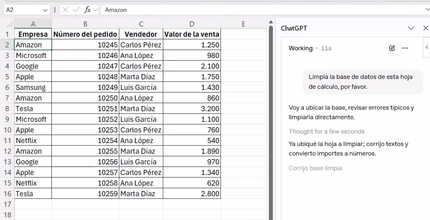Click the 'Working' status label
Viewport: 430px width, 220px height.
click(301, 48)
